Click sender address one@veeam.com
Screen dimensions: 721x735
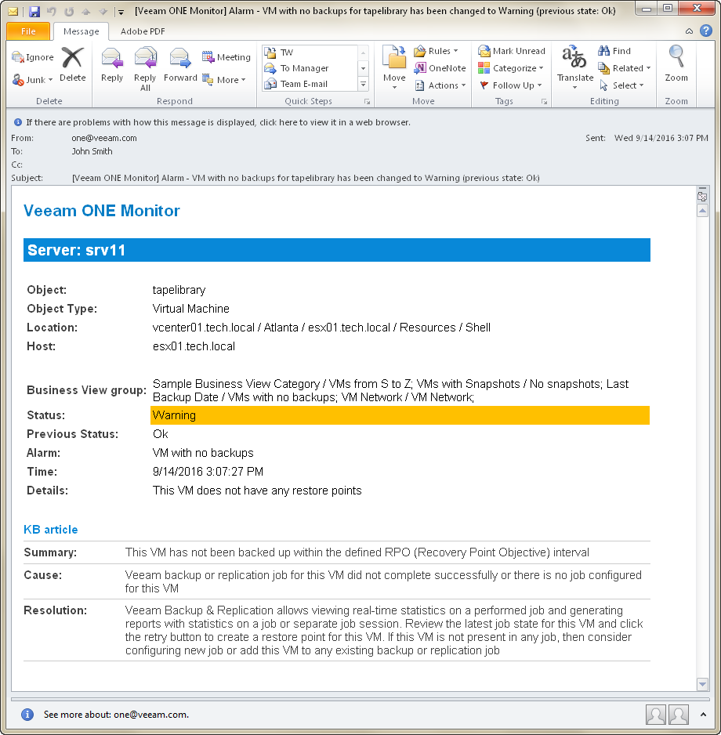click(x=104, y=138)
